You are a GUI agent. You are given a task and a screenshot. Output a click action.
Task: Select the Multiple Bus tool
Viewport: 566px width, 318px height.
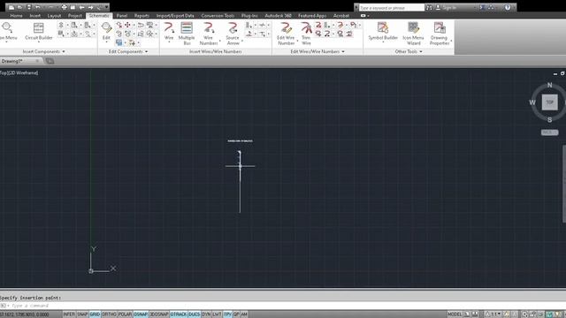pos(187,33)
